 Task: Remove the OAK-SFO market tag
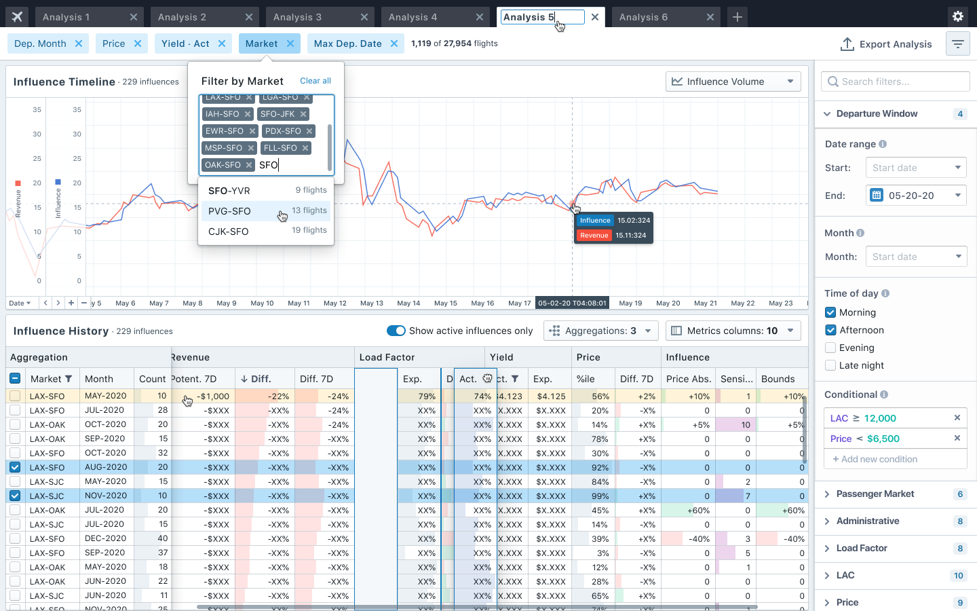[249, 165]
